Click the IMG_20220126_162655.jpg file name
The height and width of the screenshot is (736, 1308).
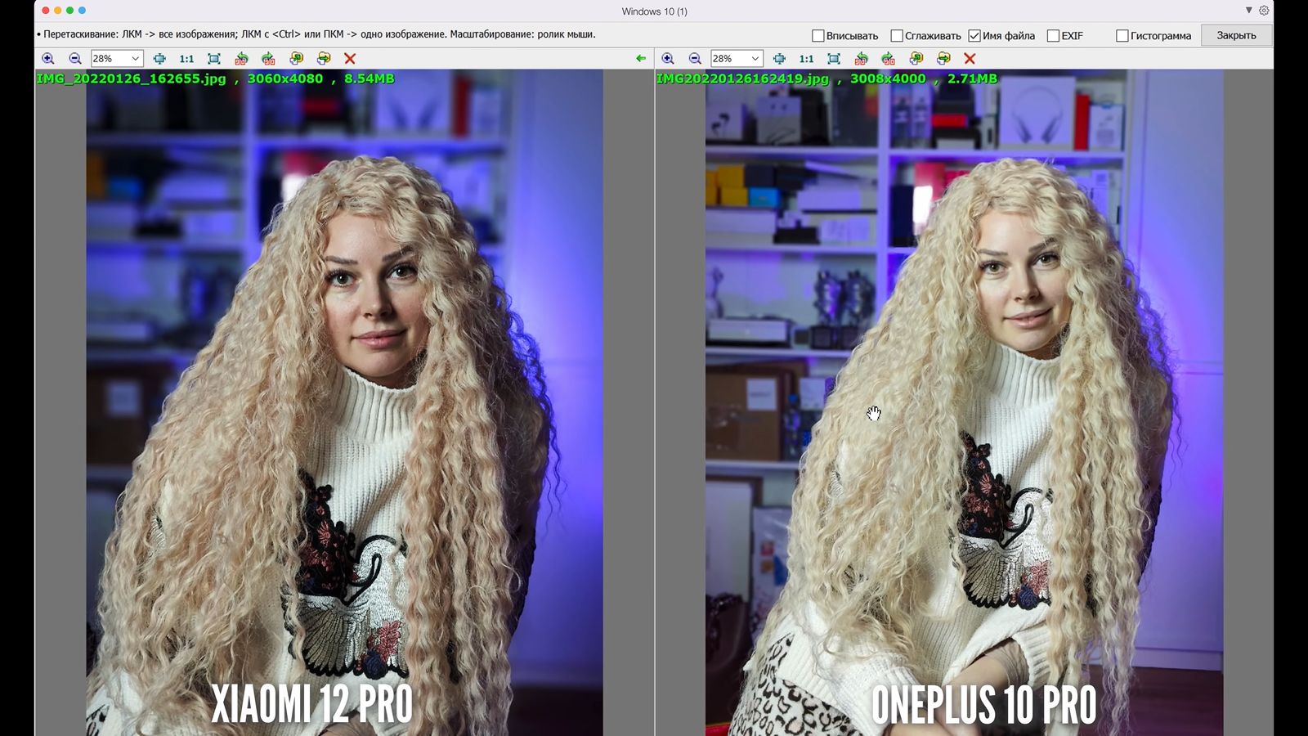(132, 79)
